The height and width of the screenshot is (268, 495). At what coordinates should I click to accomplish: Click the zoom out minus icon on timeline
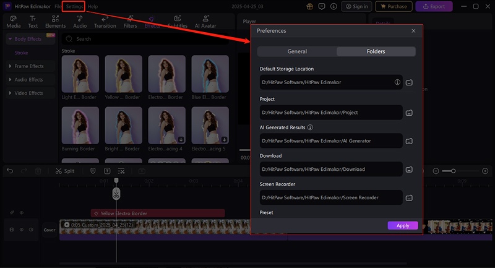[x=436, y=171]
